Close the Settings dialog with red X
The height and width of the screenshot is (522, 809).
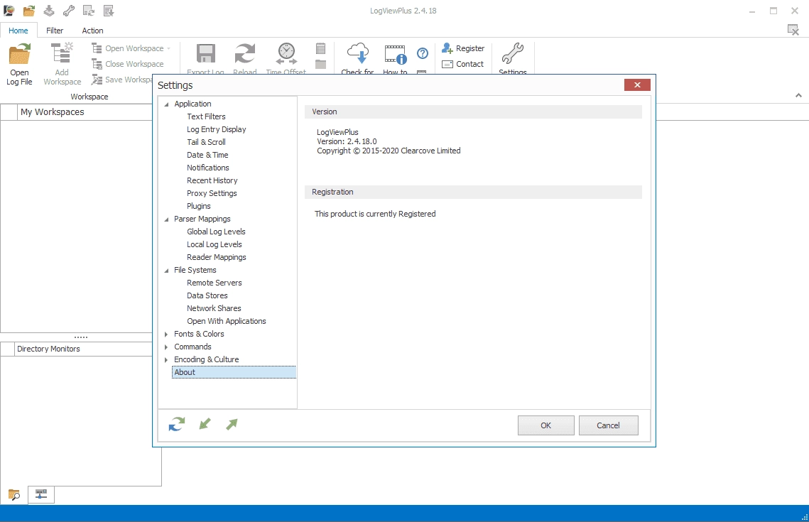[637, 85]
